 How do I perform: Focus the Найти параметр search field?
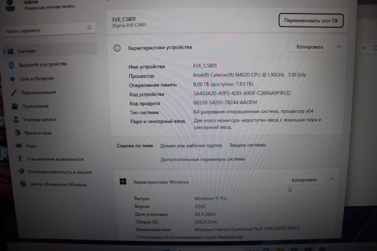(49, 30)
